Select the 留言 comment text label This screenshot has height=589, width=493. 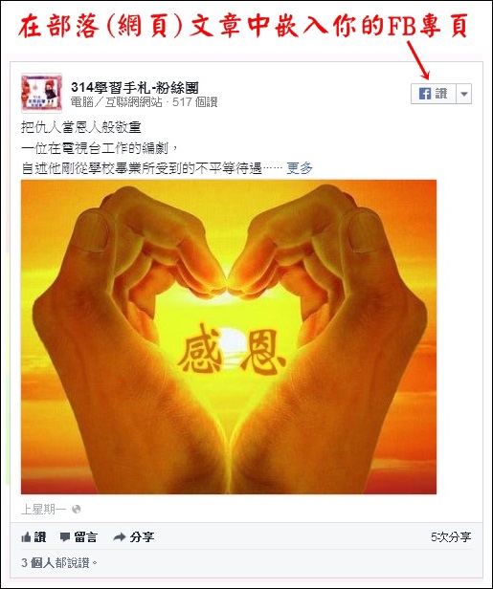[x=86, y=537]
